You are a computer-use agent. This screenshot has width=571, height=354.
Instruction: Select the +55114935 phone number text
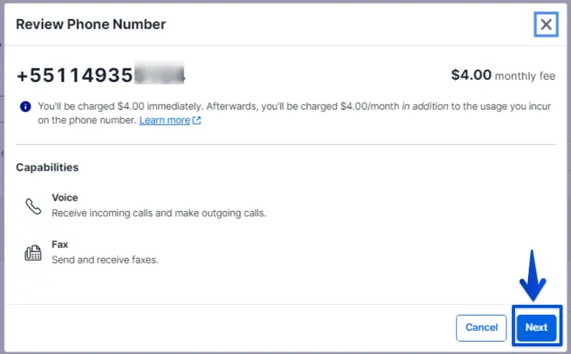point(74,76)
